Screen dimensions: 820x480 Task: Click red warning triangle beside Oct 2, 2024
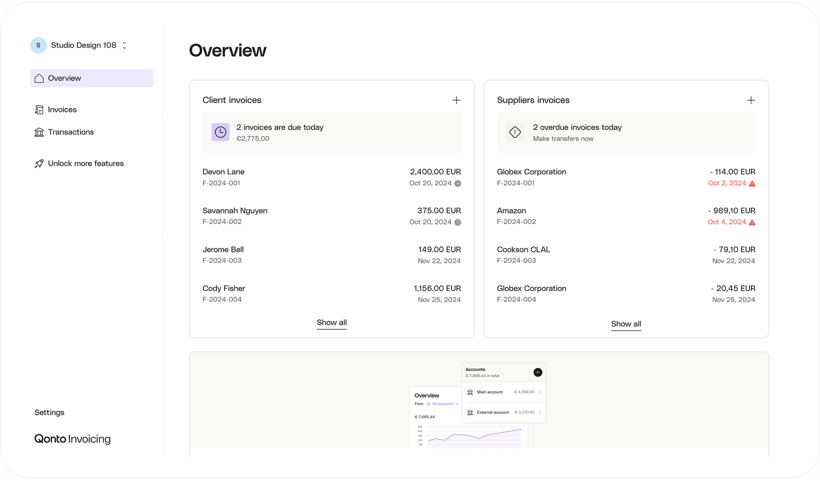[x=752, y=184]
